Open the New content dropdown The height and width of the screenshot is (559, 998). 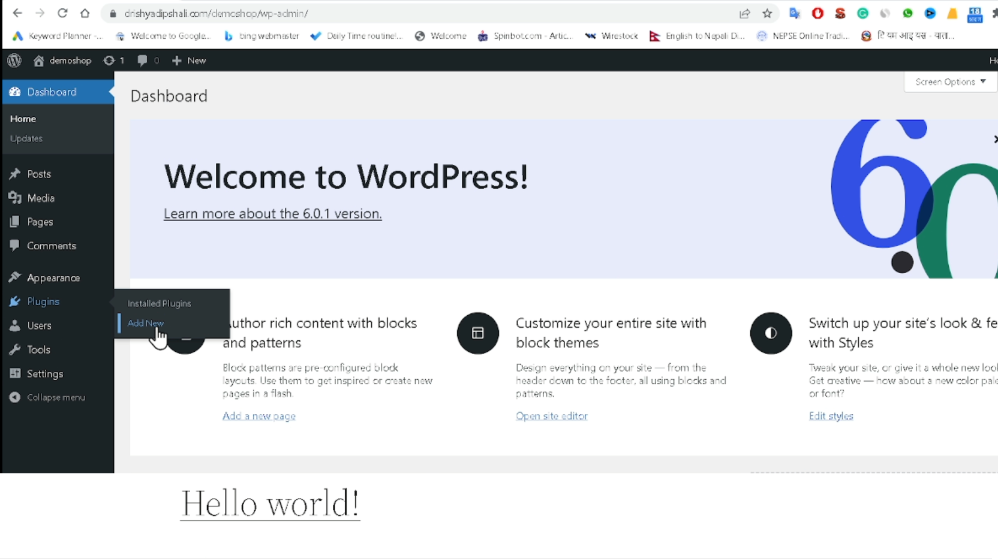(x=189, y=61)
